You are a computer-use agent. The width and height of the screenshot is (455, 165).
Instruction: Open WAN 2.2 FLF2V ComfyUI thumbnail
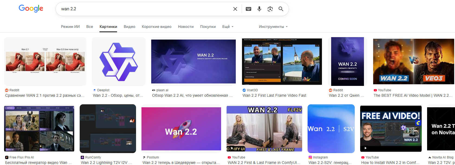tap(264, 129)
